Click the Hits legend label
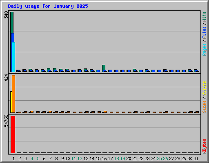This screenshot has height=163, width=209. (x=205, y=17)
